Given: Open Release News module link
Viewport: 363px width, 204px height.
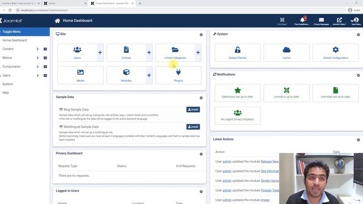Looking at the screenshot, I should tap(270, 161).
